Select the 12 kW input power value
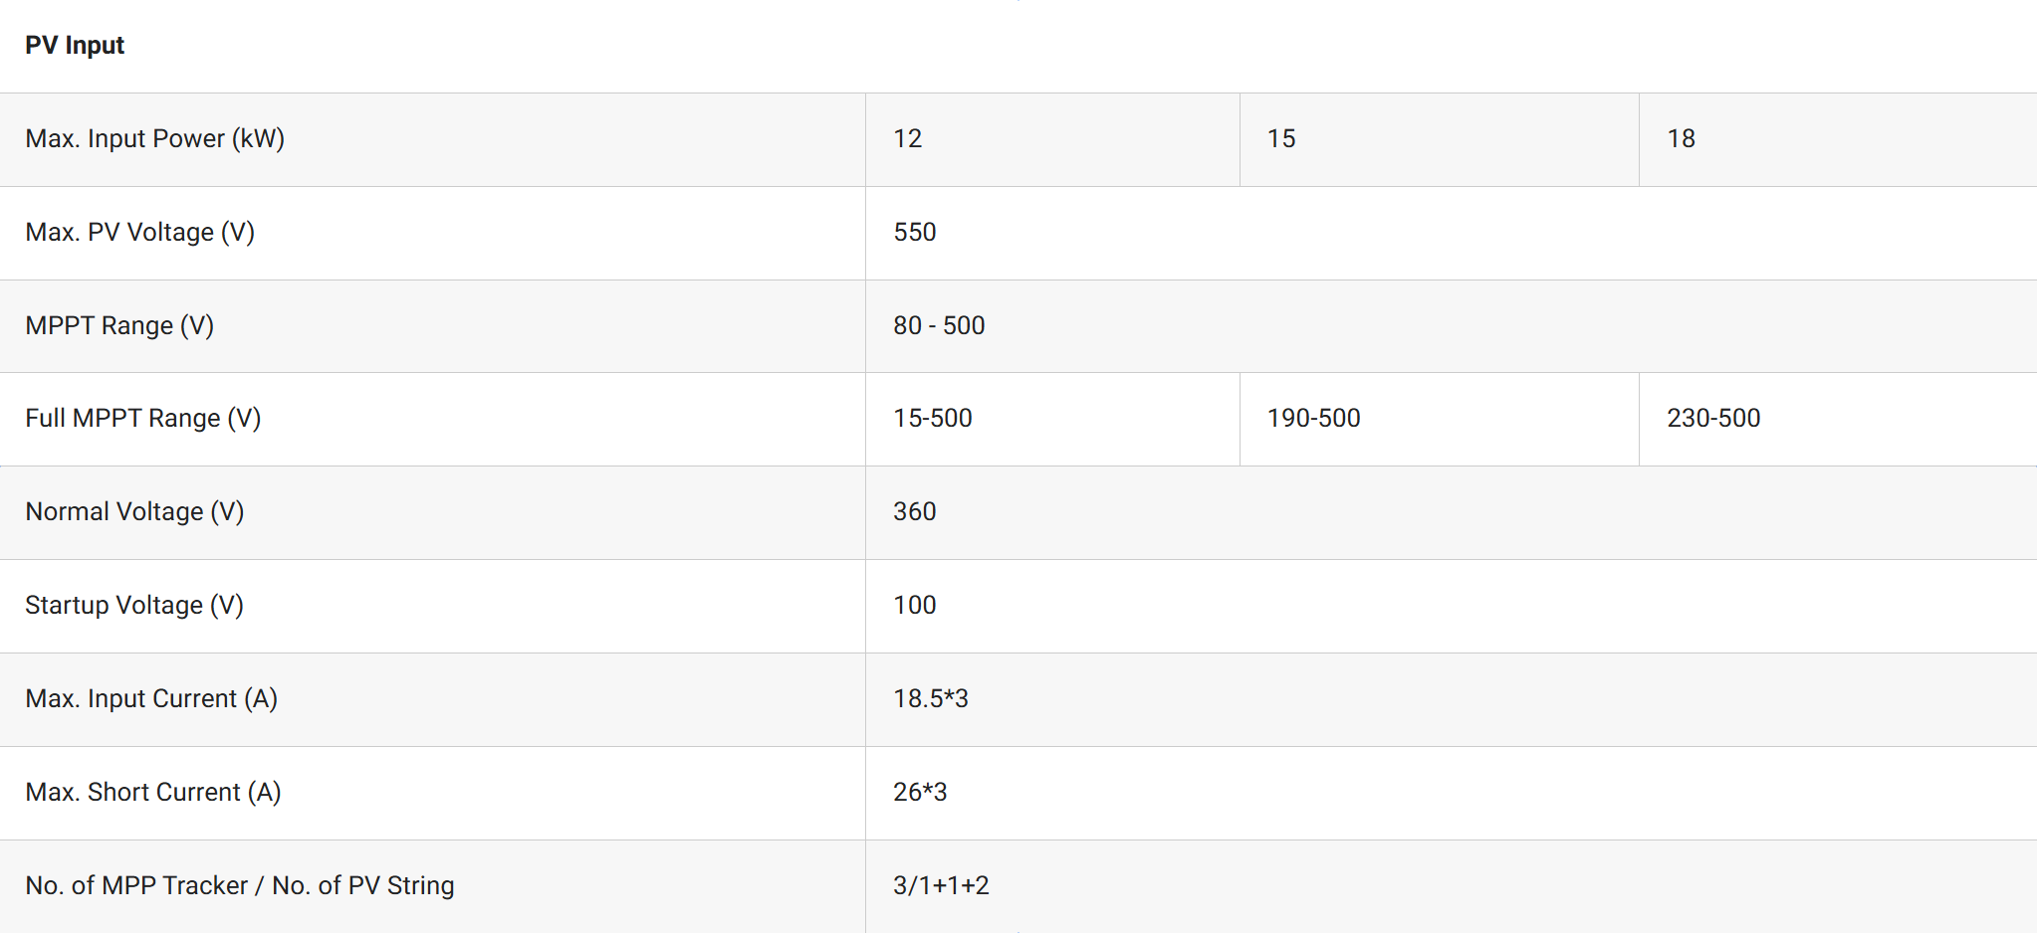Image resolution: width=2037 pixels, height=933 pixels. pos(907,138)
